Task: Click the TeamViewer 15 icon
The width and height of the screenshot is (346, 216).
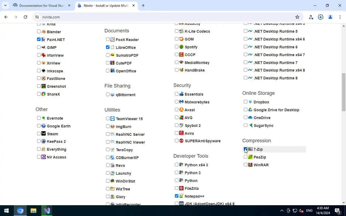Action: point(112,119)
